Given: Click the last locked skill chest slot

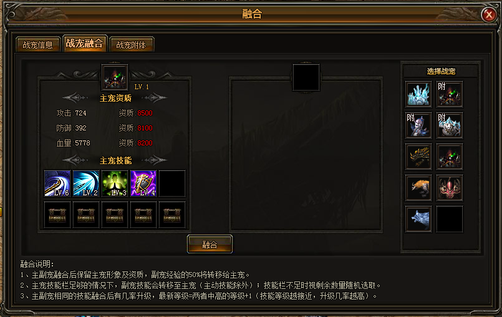Looking at the screenshot, I should (172, 215).
